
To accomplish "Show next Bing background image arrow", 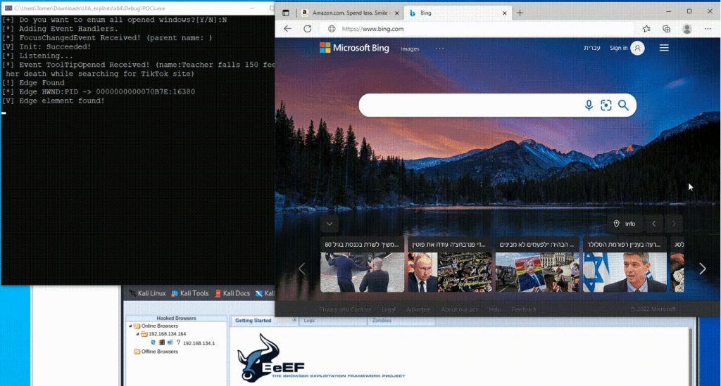I will point(674,224).
